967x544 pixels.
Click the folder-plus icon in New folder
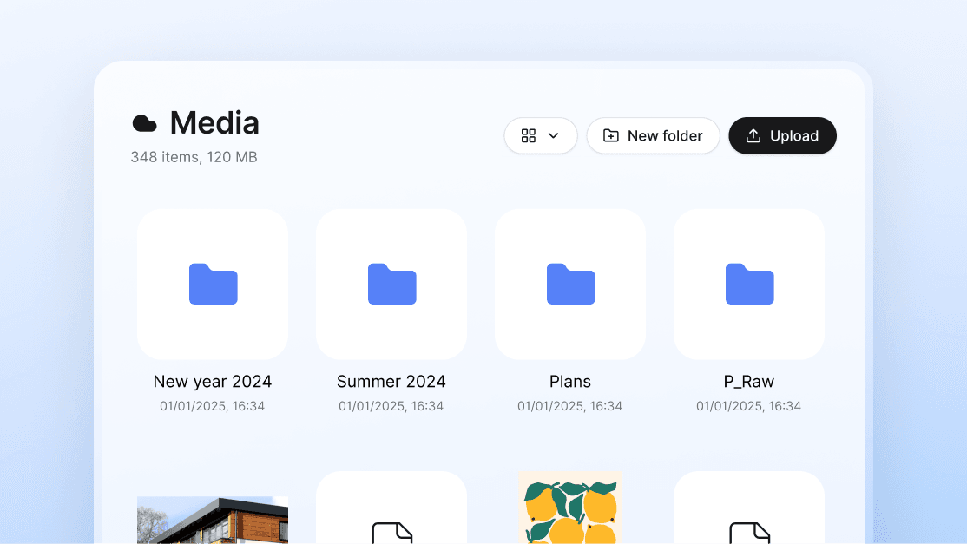[611, 136]
